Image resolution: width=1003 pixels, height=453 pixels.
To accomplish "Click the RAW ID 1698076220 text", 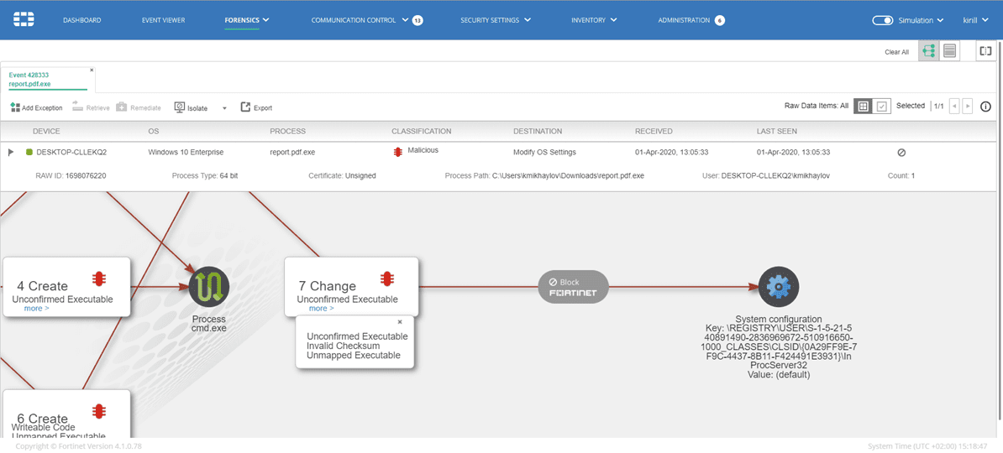I will tap(71, 175).
